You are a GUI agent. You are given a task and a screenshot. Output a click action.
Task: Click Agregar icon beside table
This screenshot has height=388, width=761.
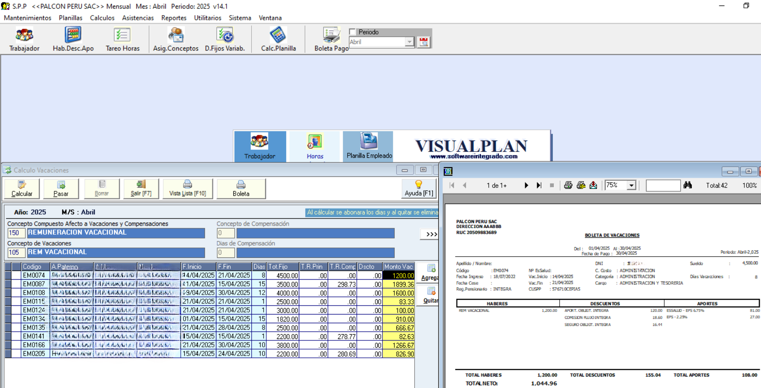430,272
